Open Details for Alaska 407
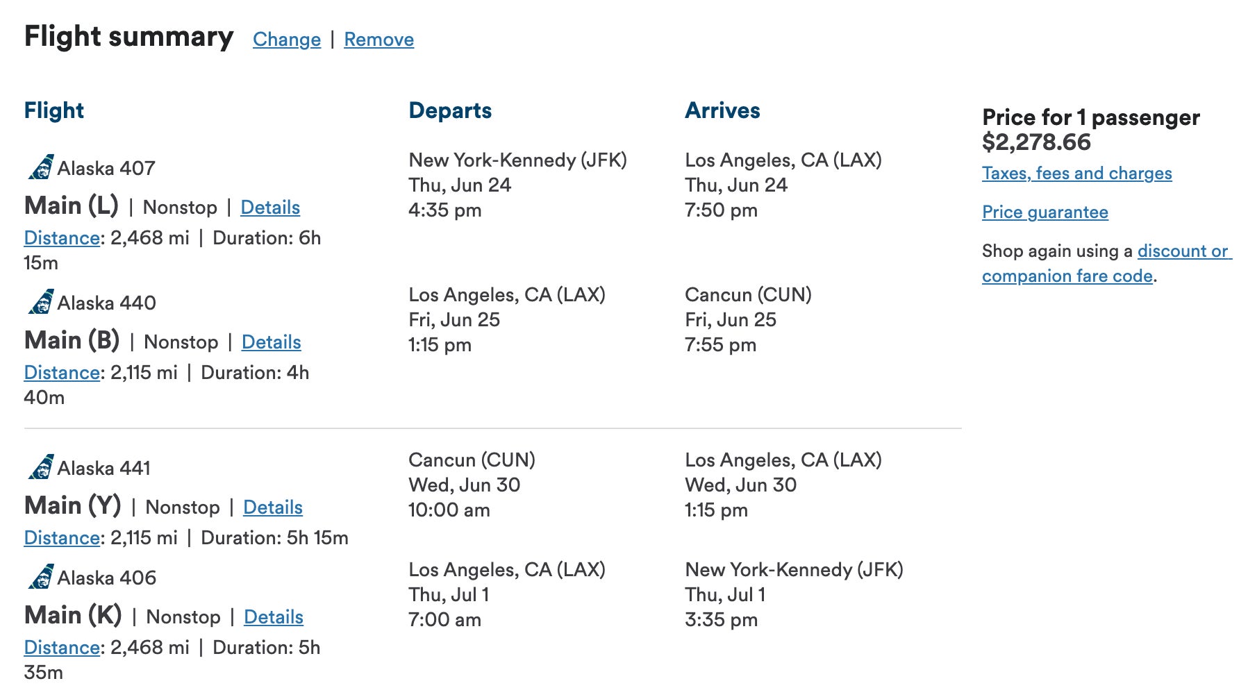 tap(270, 207)
